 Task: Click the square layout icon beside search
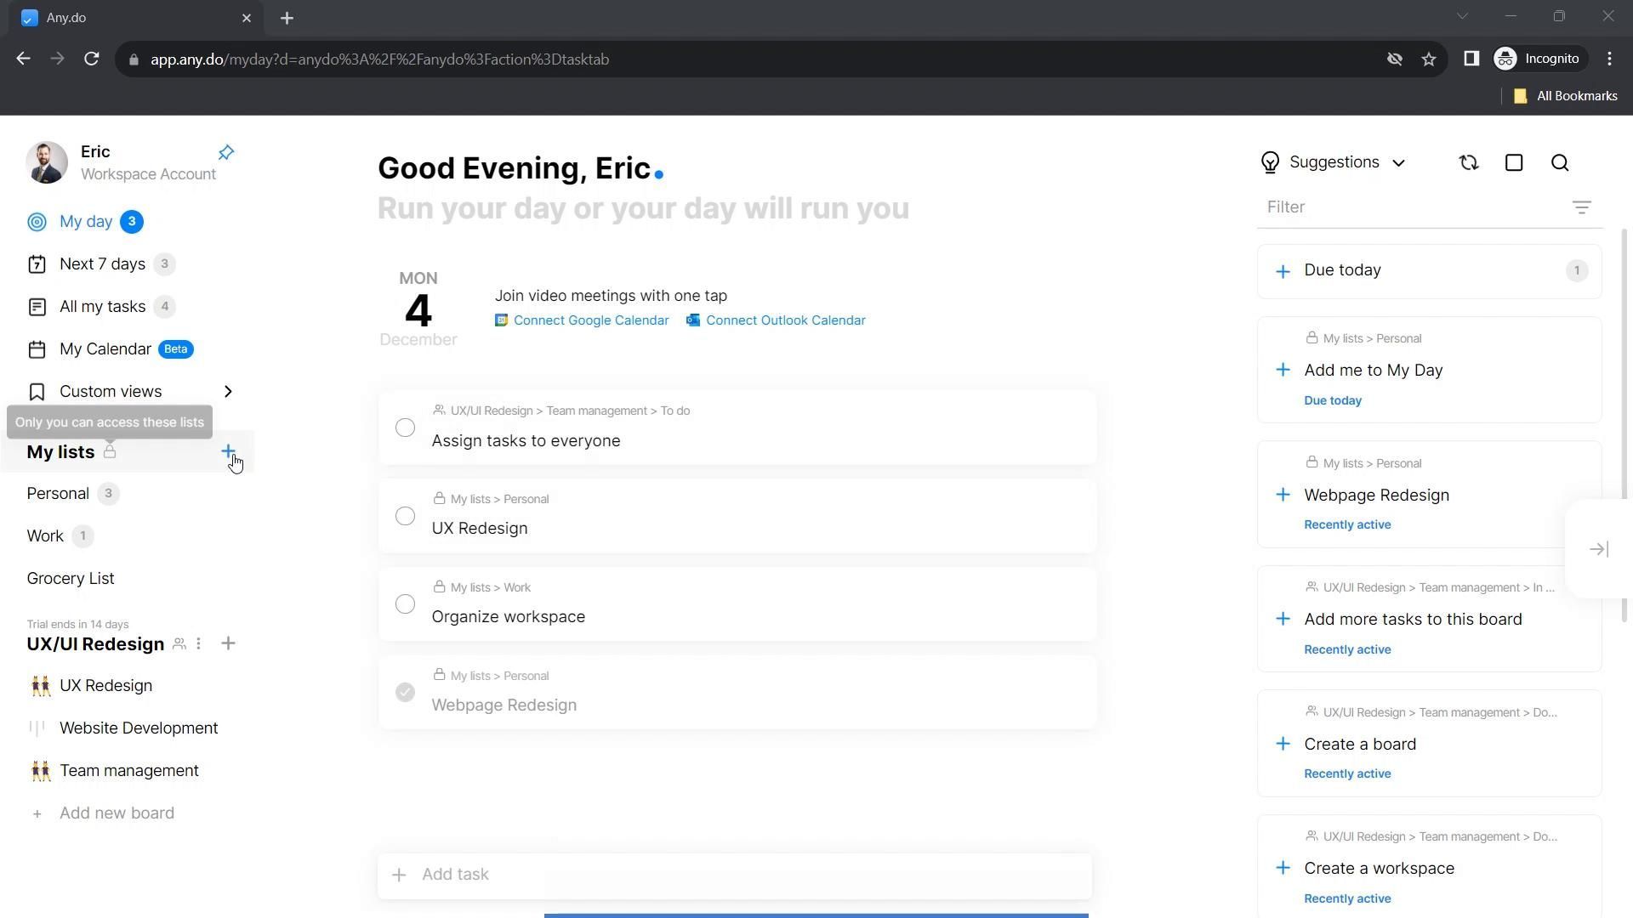[x=1514, y=163]
